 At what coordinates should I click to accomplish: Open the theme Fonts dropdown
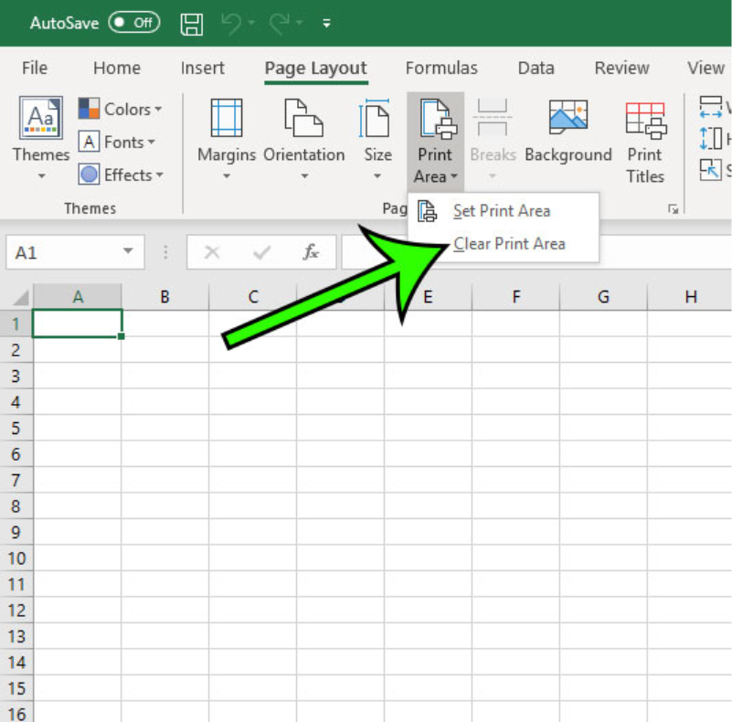pyautogui.click(x=117, y=142)
